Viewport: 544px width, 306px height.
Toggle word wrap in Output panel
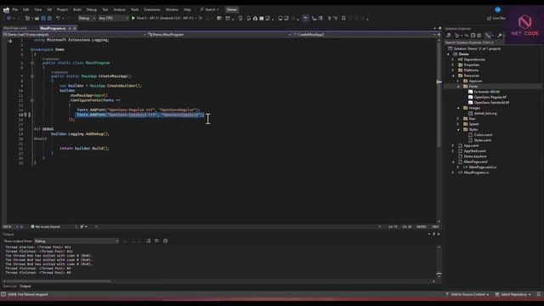coord(156,241)
